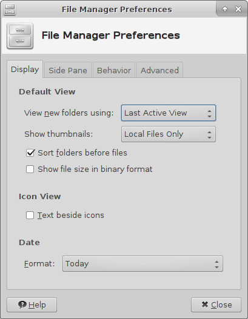Screen dimensions: 248x319
Task: Click the large file cabinet header icon
Action: [20, 36]
